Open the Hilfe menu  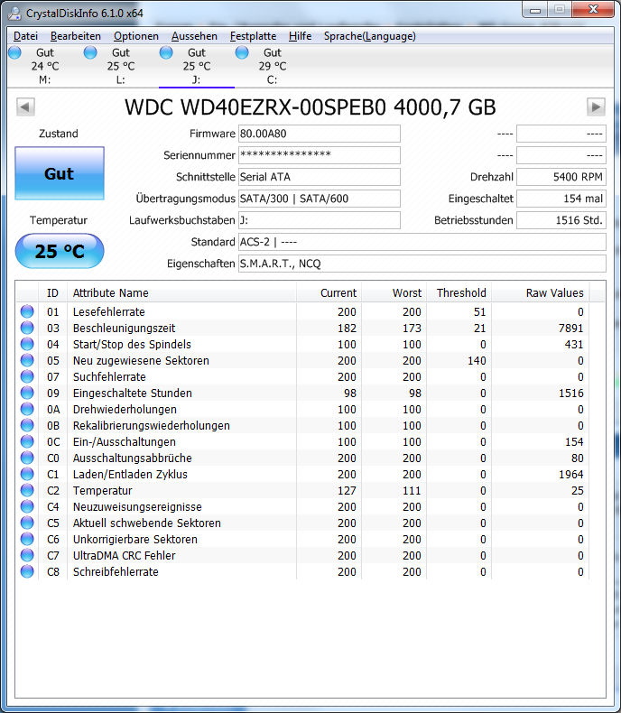[300, 36]
